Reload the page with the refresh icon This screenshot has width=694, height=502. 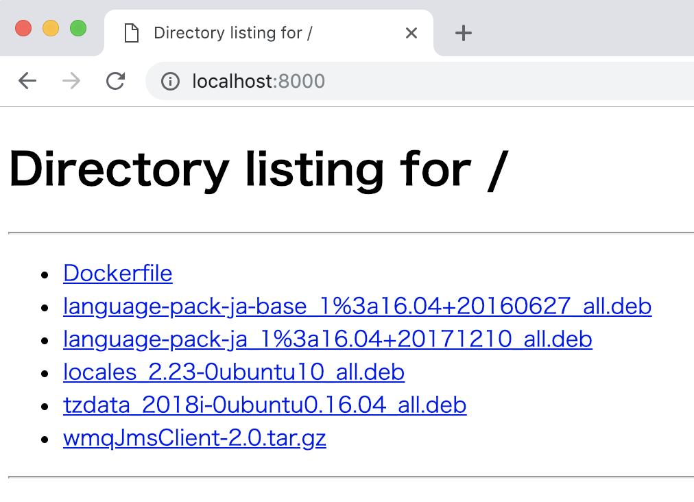[x=115, y=81]
